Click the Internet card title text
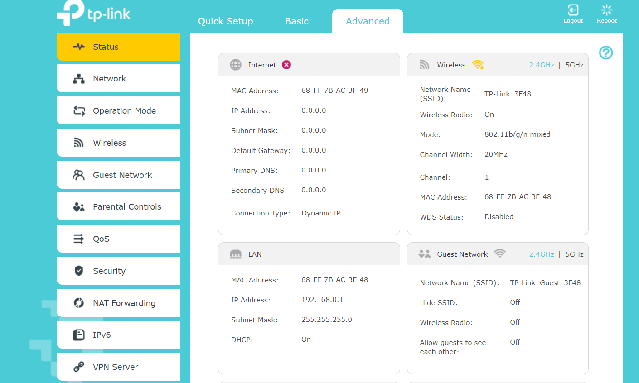This screenshot has height=383, width=639. click(x=262, y=65)
